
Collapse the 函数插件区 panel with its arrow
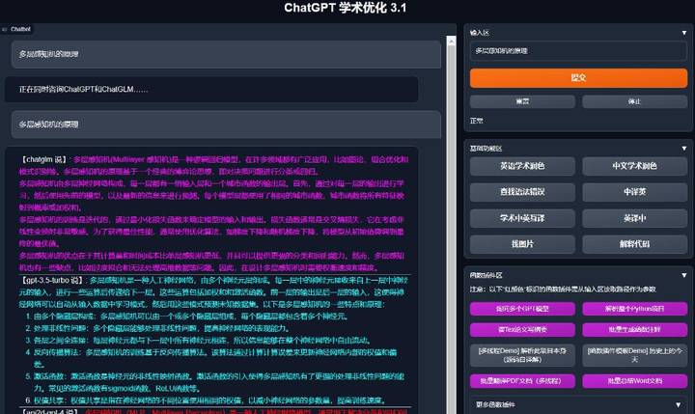coord(684,275)
